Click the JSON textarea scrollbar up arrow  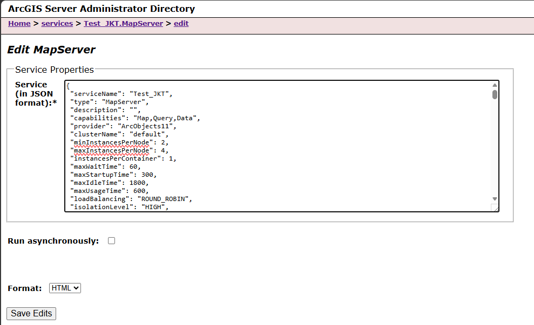point(495,85)
